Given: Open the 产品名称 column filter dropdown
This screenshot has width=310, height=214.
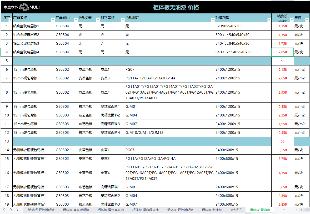Looking at the screenshot, I should click(53, 20).
